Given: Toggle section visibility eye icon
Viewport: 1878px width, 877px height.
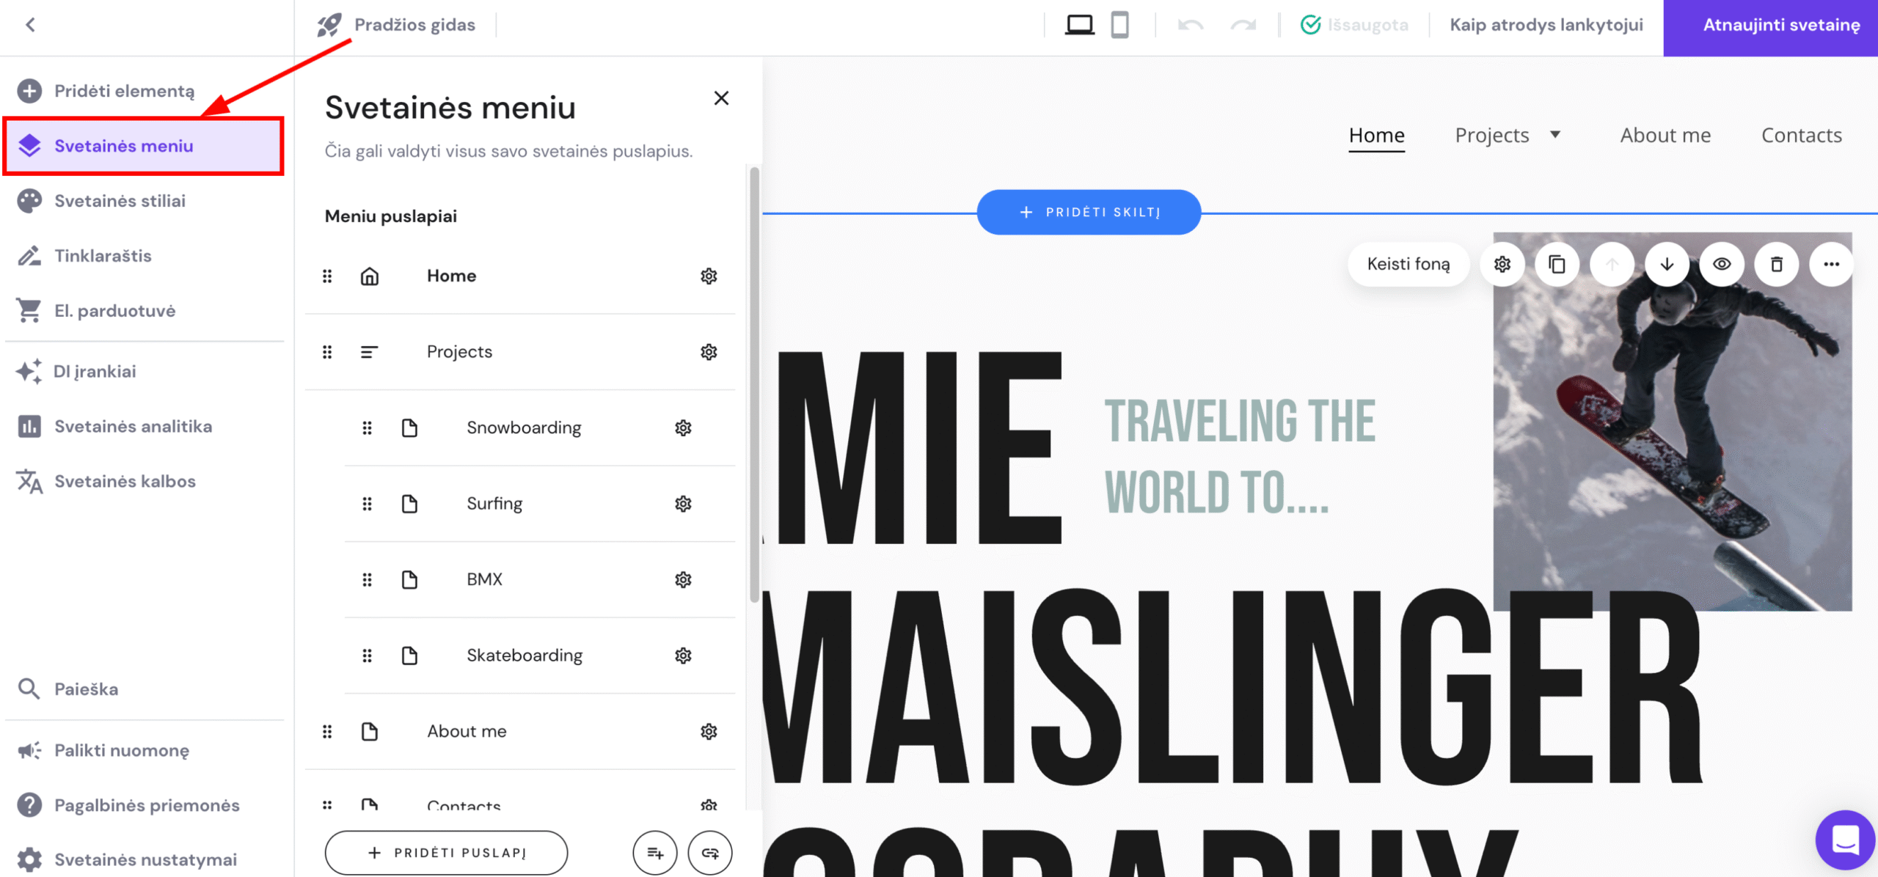Looking at the screenshot, I should point(1722,264).
